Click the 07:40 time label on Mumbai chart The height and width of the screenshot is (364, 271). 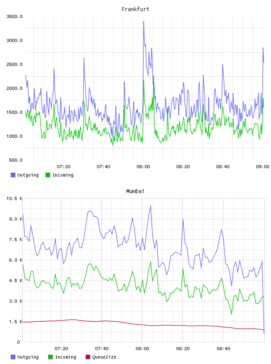pyautogui.click(x=102, y=349)
